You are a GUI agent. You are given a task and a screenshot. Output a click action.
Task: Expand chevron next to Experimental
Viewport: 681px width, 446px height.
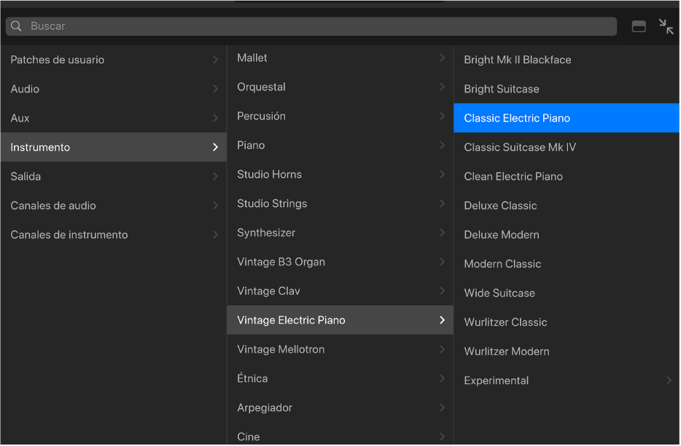click(669, 380)
